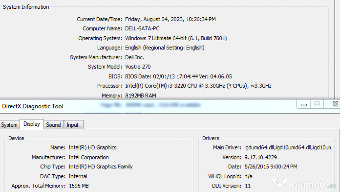Click the processor i3-3220 CPU line
Viewport: 340px width, 192px height.
(198, 86)
